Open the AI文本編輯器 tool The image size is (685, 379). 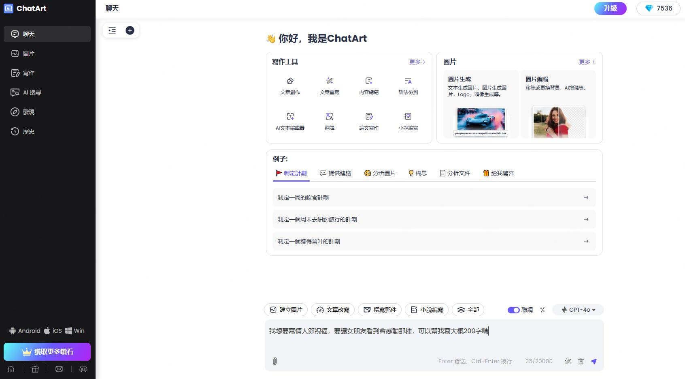[290, 122]
